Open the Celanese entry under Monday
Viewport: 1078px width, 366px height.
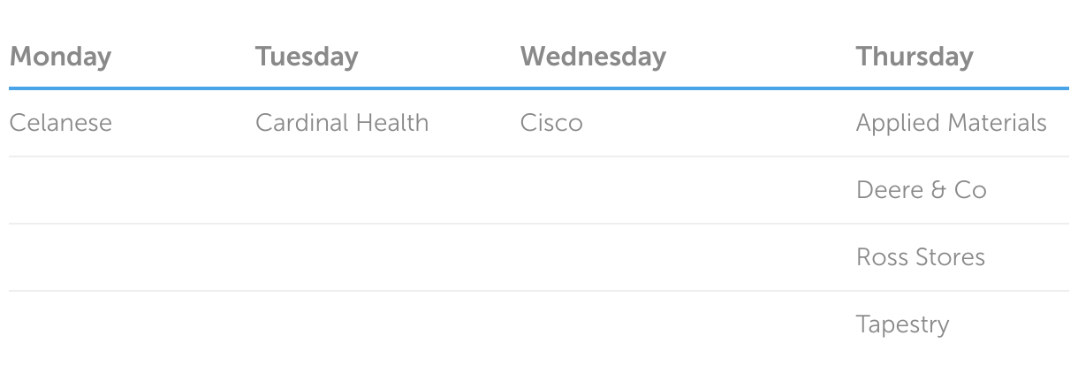[60, 123]
